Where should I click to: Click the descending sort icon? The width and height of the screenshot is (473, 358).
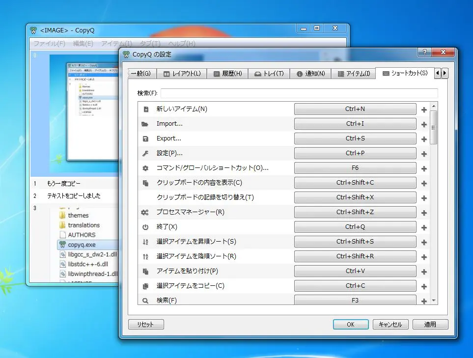[145, 257]
